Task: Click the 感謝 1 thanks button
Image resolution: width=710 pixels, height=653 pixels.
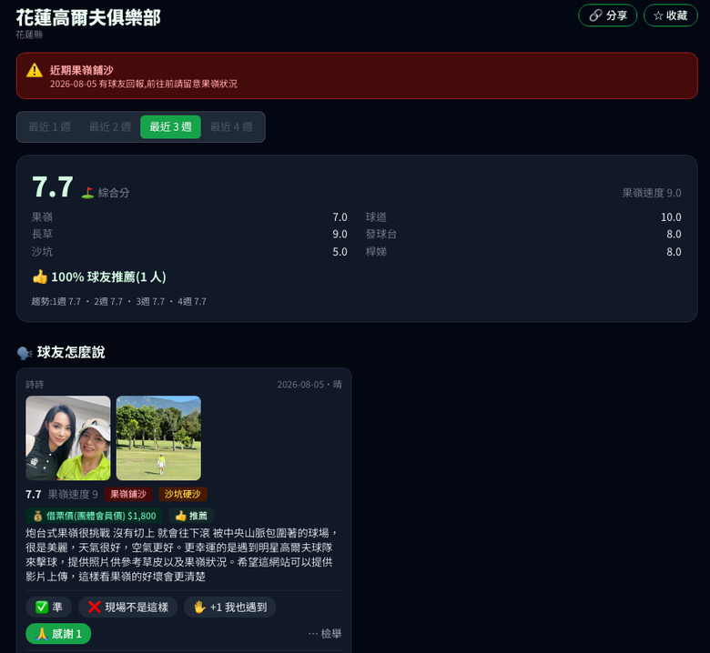Action: coord(58,634)
